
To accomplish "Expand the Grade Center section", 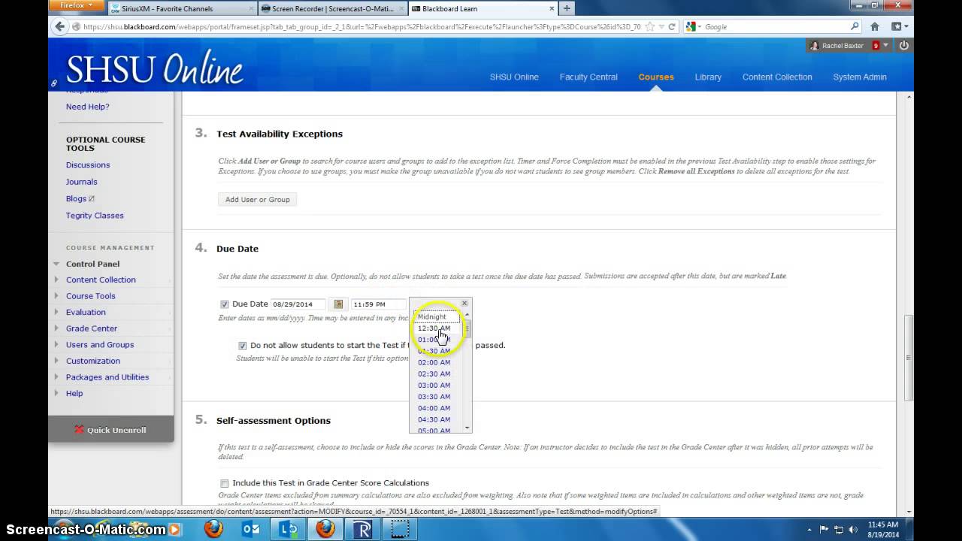I will [56, 328].
